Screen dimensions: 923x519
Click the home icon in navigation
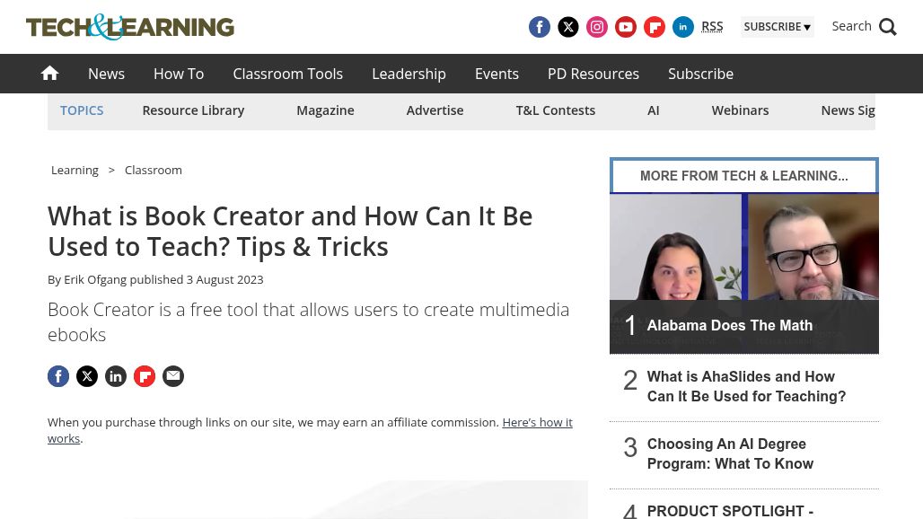[x=49, y=74]
